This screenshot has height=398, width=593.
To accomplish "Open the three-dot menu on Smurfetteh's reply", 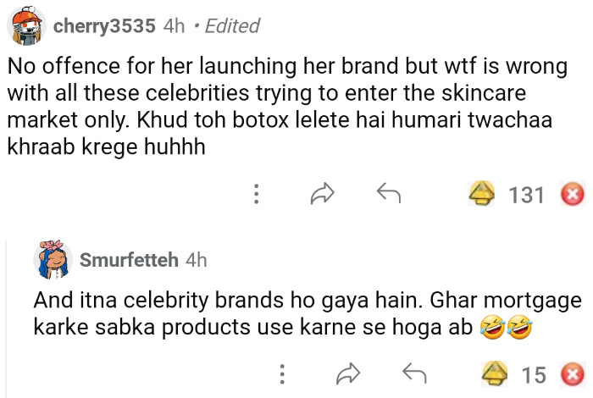I will (x=281, y=373).
